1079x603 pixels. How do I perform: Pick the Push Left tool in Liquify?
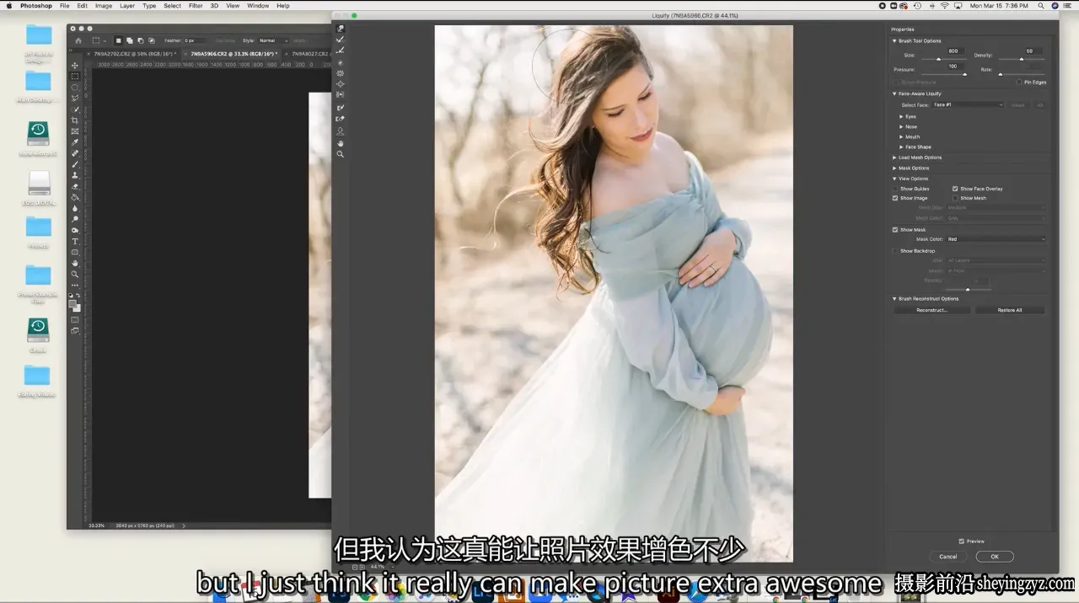click(341, 94)
